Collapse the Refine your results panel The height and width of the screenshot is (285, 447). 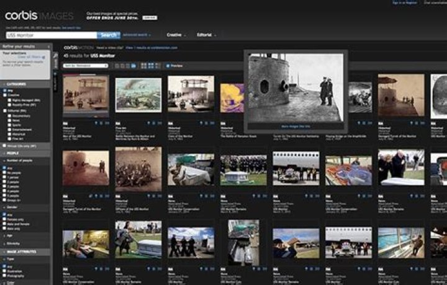pos(48,46)
